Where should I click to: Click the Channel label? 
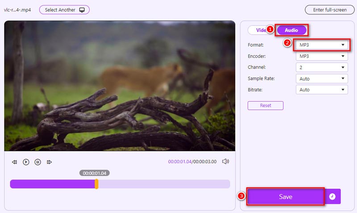coord(257,67)
